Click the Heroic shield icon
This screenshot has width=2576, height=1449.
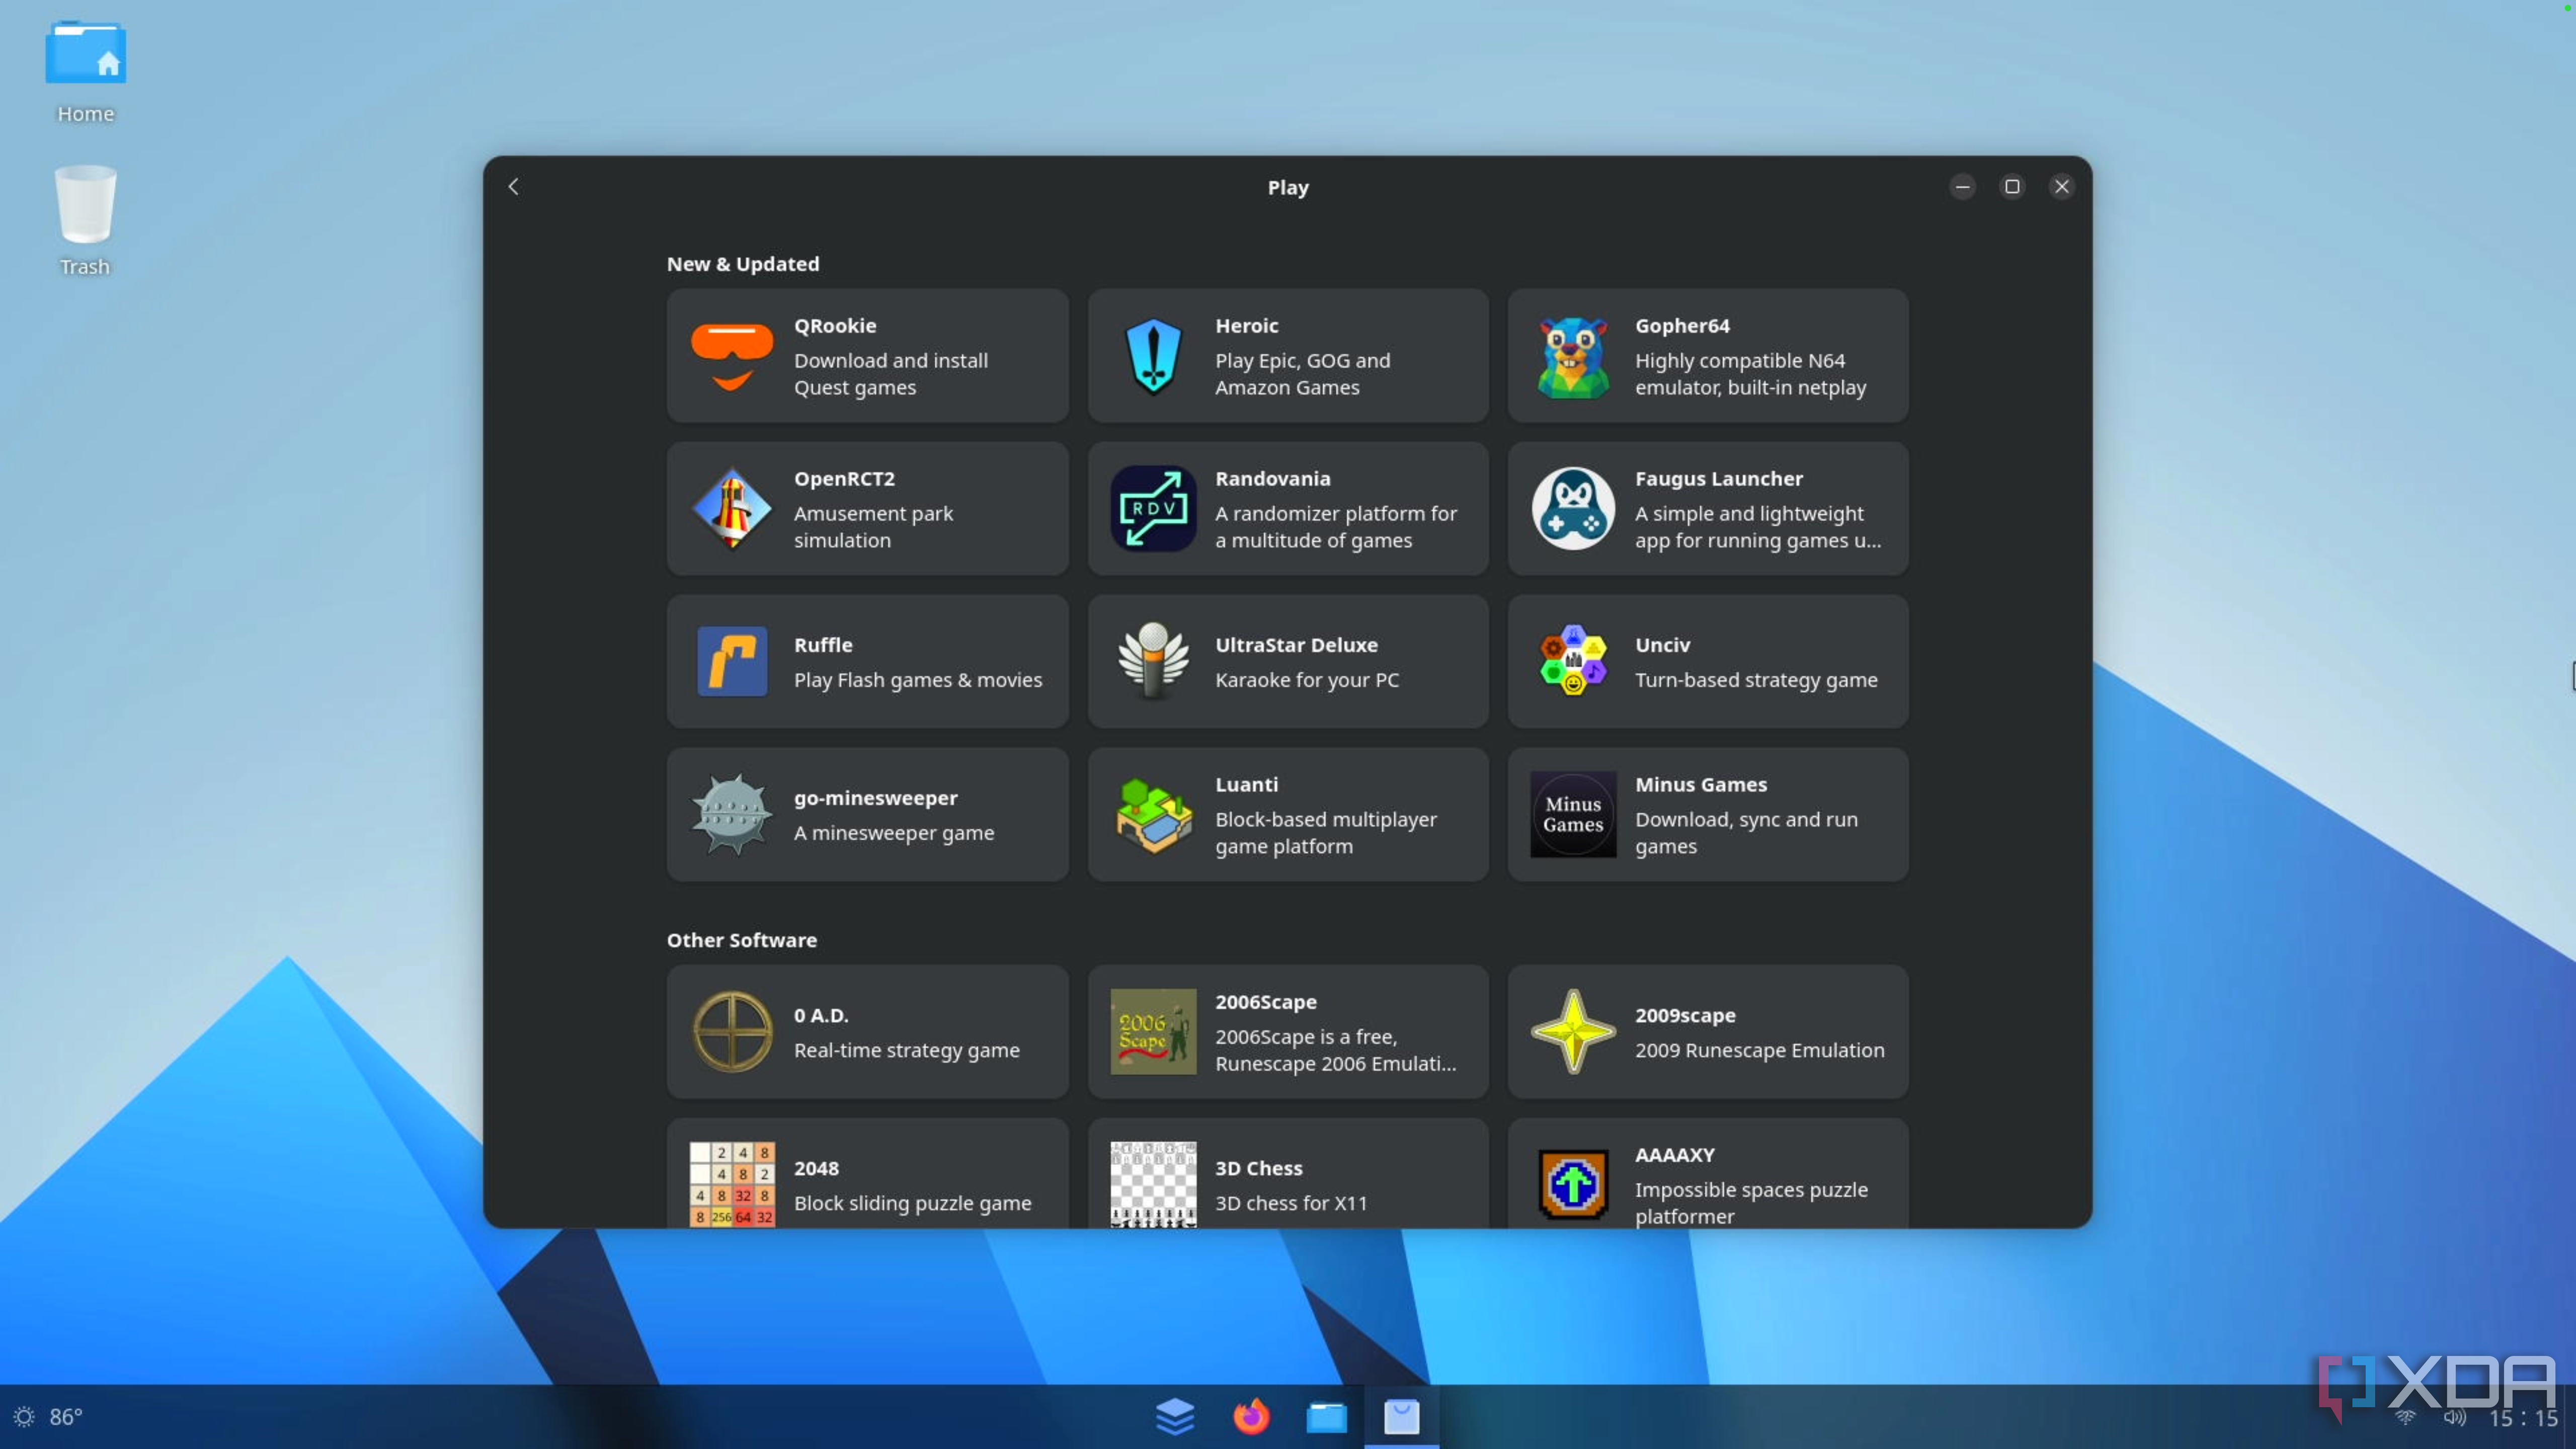coord(1153,356)
